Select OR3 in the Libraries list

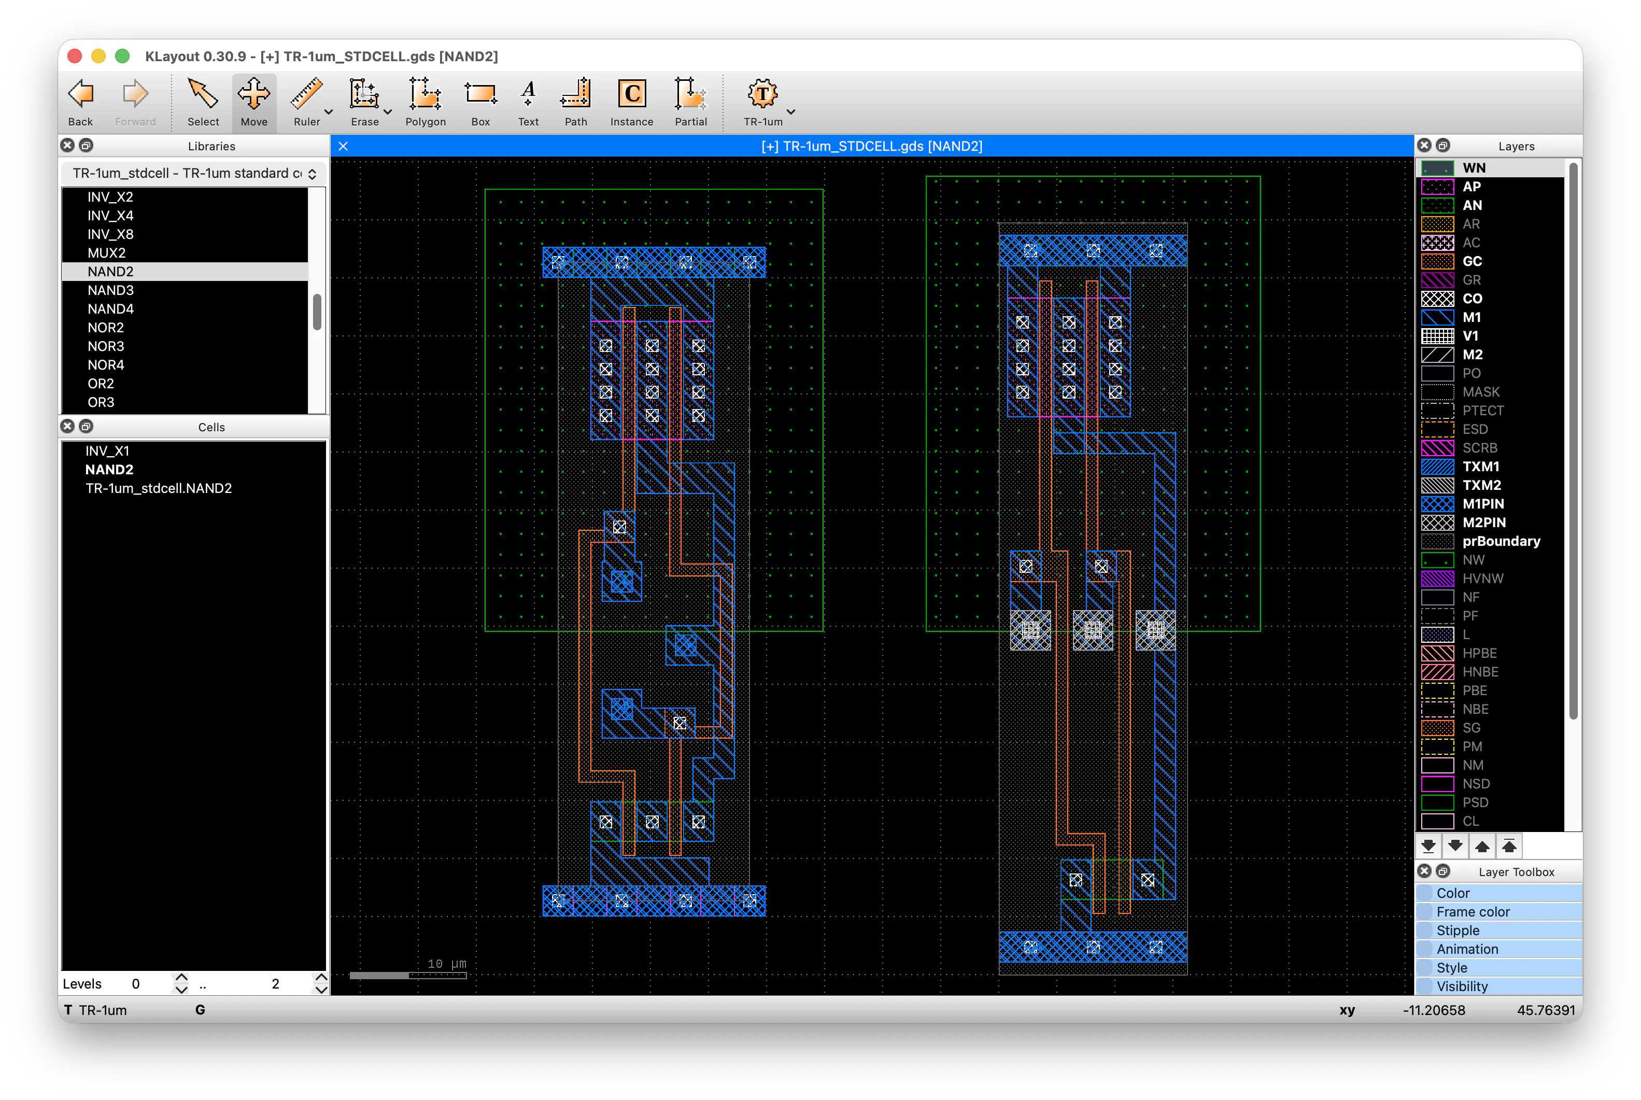coord(185,403)
